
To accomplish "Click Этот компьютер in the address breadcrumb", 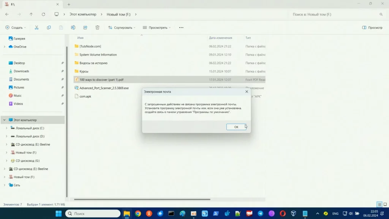I will pyautogui.click(x=83, y=14).
